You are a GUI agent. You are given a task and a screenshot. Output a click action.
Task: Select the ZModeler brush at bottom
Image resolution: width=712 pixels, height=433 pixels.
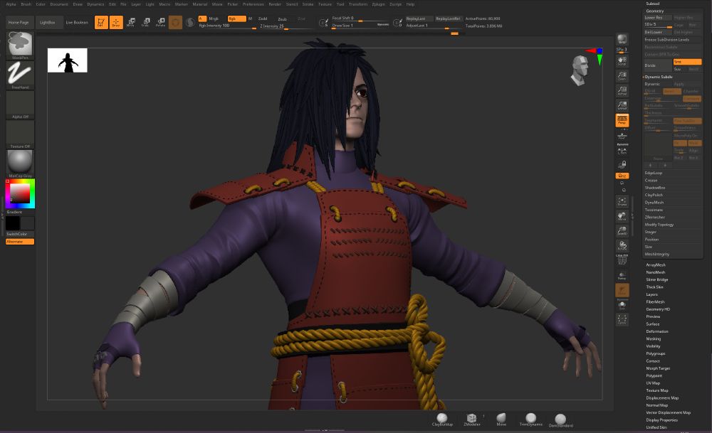(472, 419)
